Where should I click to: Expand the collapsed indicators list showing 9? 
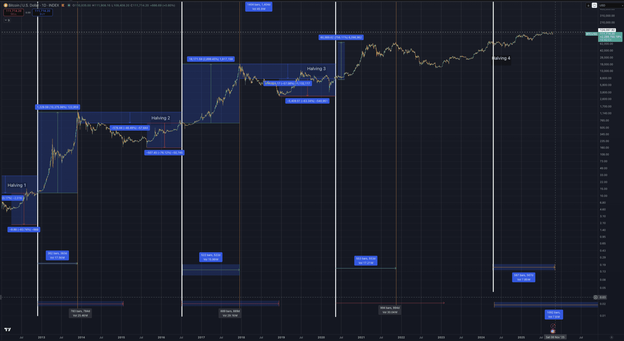tap(7, 20)
